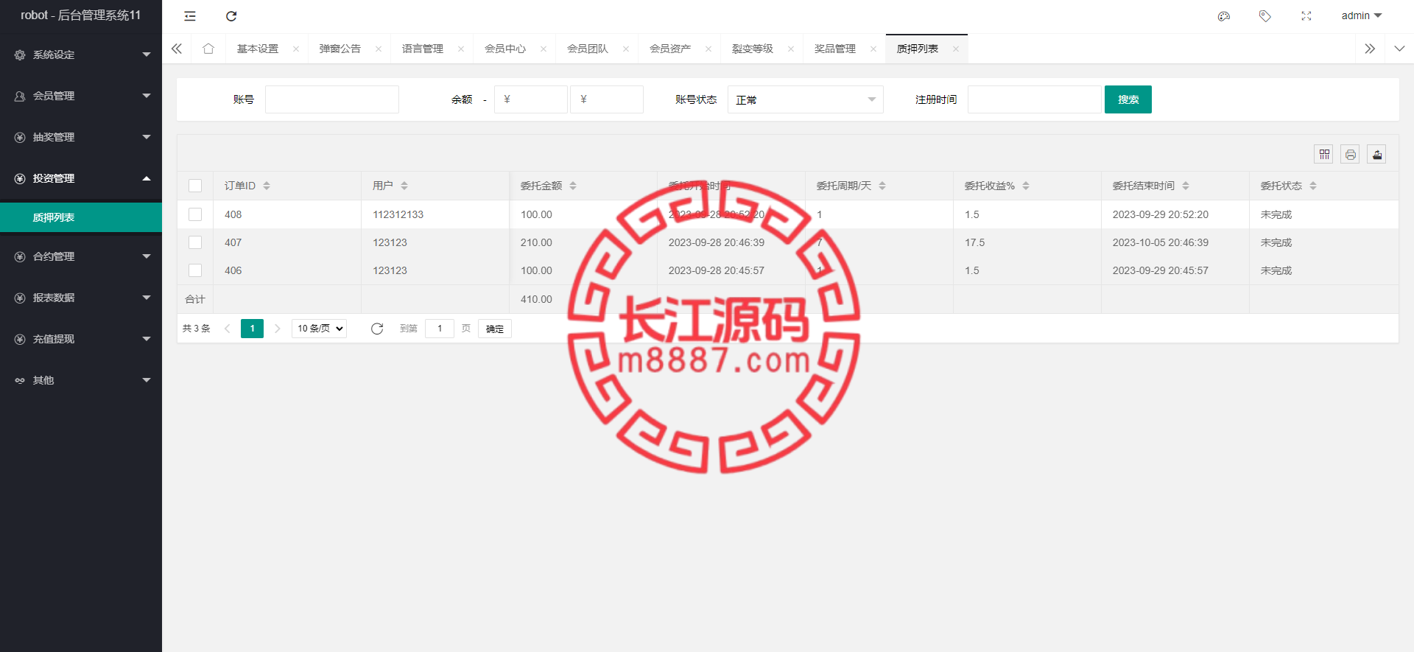Screen dimensions: 1414x652
Task: Click the 搜索 button
Action: click(x=1128, y=99)
